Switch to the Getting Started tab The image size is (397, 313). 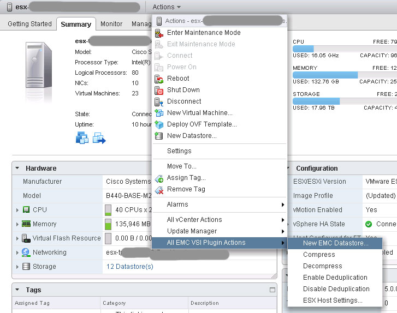point(29,24)
